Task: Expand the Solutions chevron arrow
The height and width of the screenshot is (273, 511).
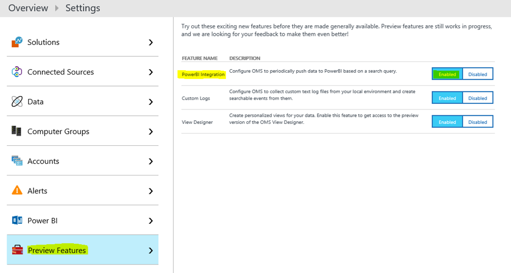Action: click(x=151, y=42)
